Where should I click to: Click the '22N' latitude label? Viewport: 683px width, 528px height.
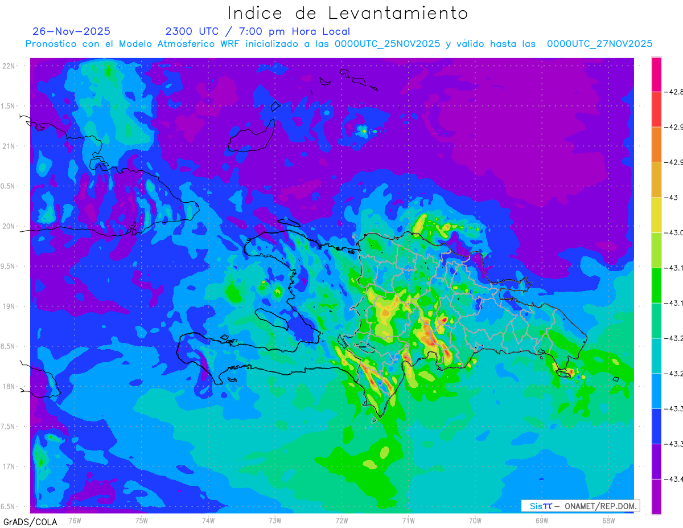pyautogui.click(x=10, y=66)
